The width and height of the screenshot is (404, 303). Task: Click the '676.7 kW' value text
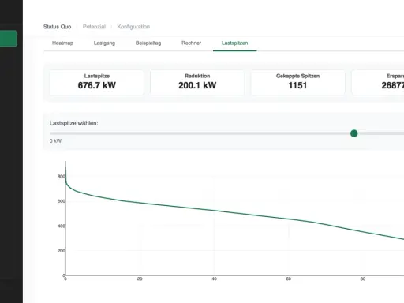click(97, 85)
